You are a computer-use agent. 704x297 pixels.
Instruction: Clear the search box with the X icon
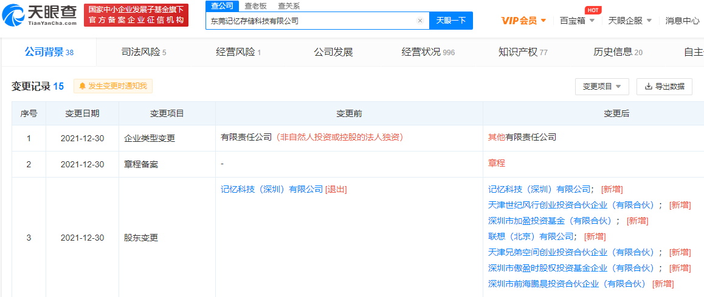pos(420,21)
